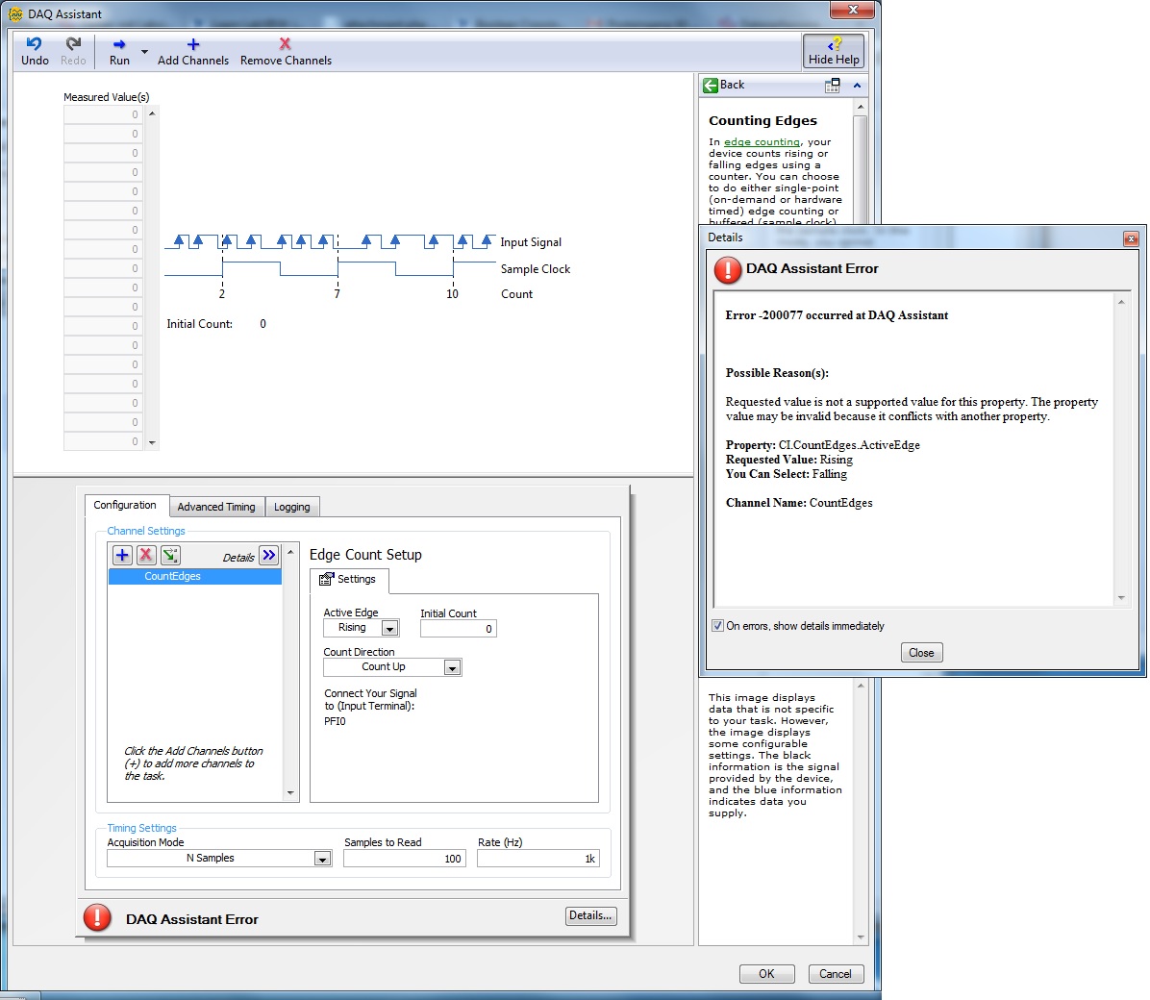The image size is (1150, 1000).
Task: Click the DAQ Assistant title bar icon
Action: (x=15, y=13)
